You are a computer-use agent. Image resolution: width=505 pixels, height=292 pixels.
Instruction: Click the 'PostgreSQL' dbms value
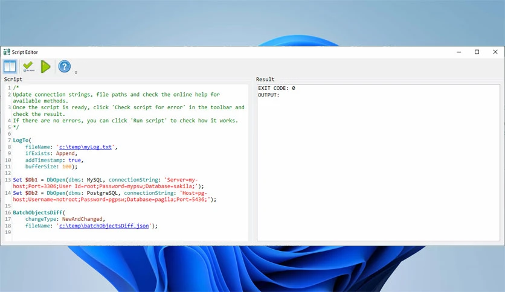coord(102,193)
